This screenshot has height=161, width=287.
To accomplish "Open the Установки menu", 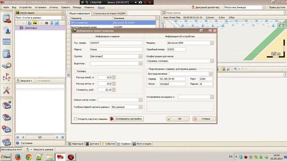I will 41,8.
